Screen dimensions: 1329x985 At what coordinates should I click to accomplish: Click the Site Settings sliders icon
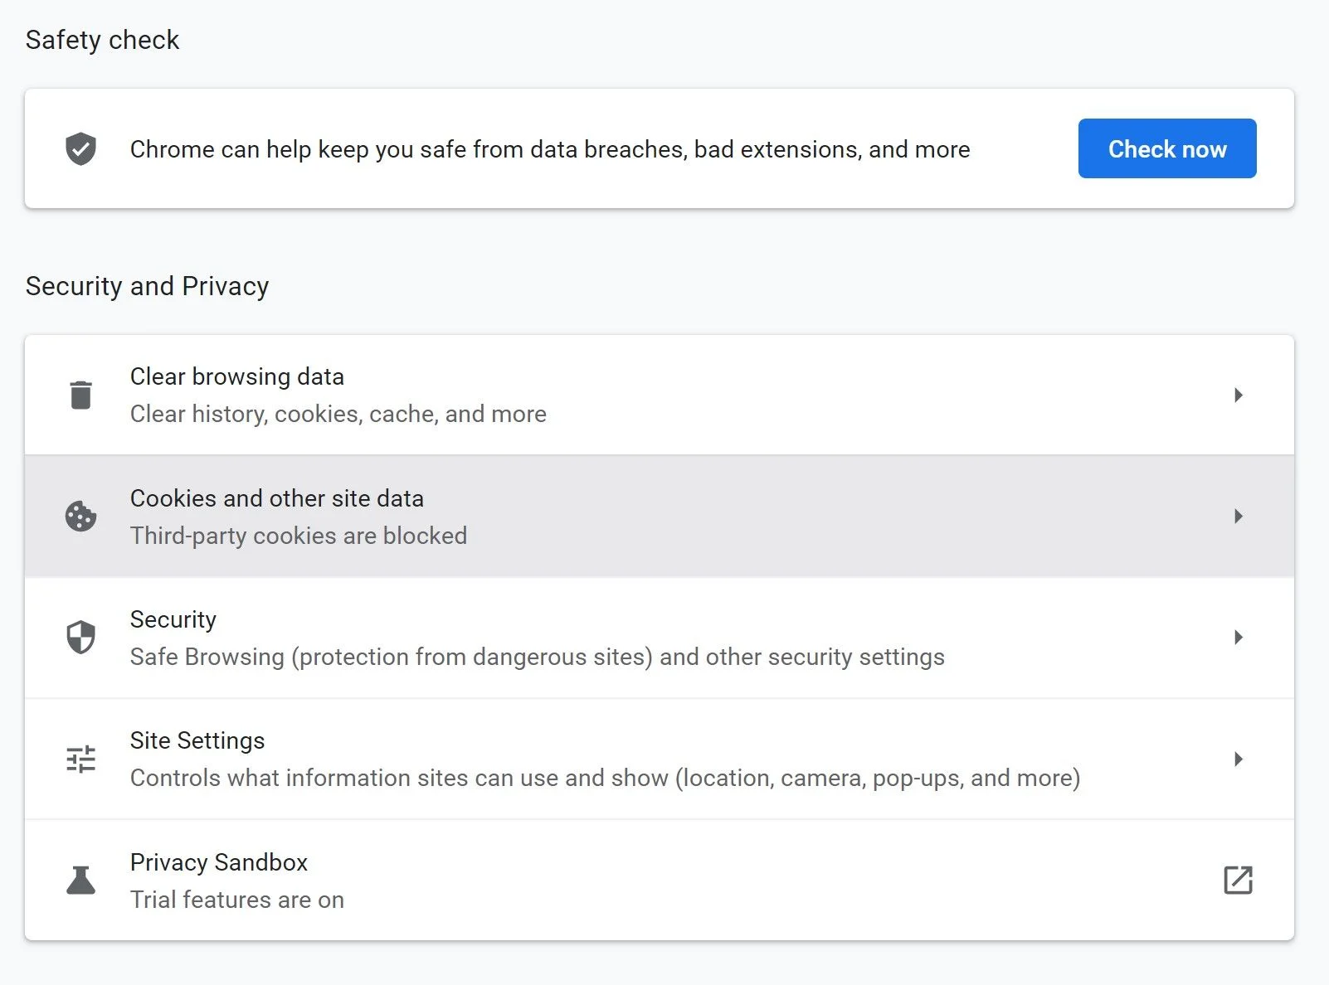(x=80, y=759)
